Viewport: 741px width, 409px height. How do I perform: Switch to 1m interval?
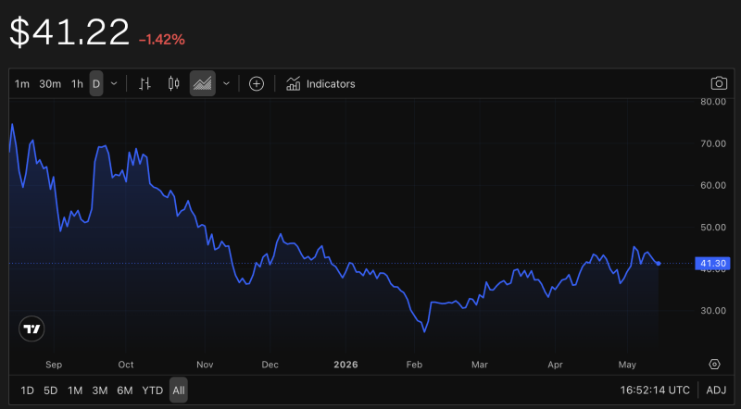21,84
